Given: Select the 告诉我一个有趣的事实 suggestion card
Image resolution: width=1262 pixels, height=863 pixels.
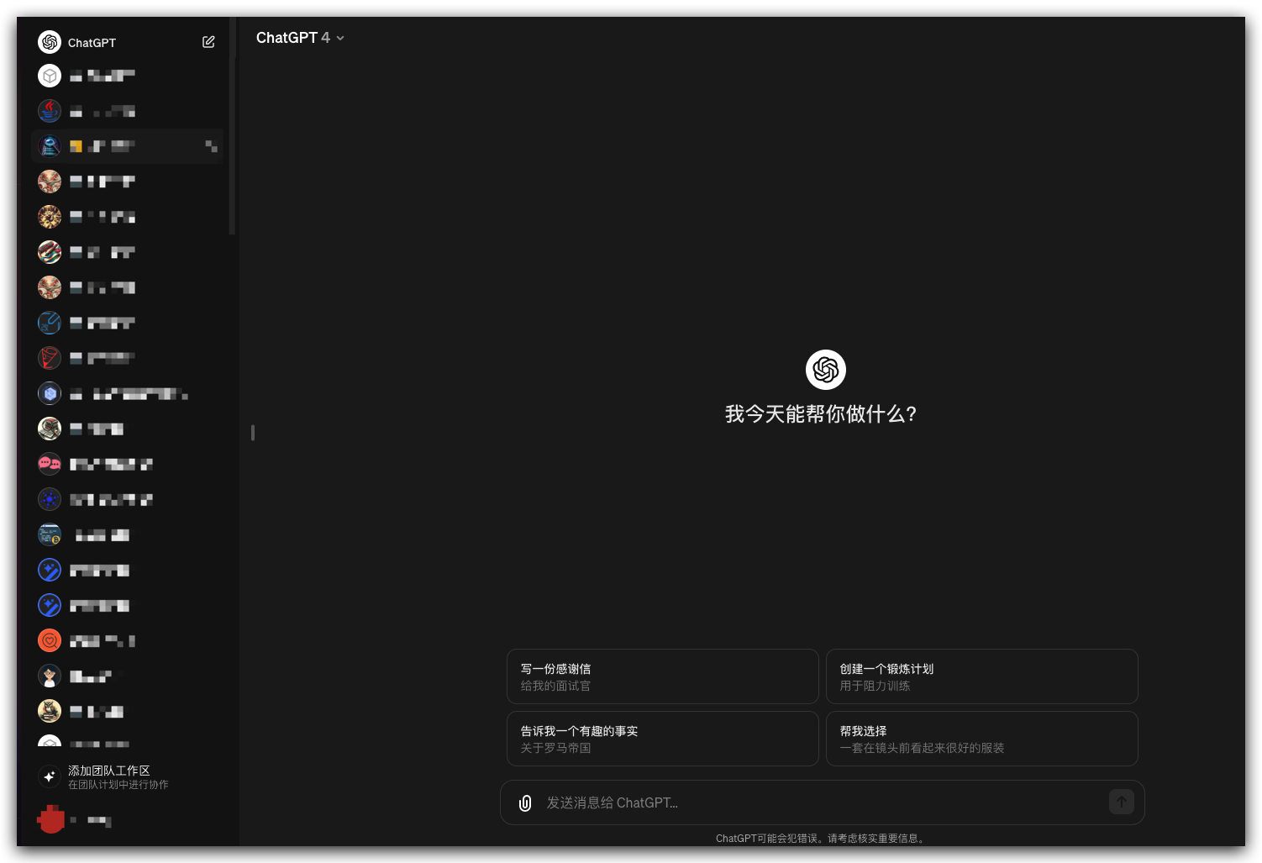Looking at the screenshot, I should tap(663, 739).
